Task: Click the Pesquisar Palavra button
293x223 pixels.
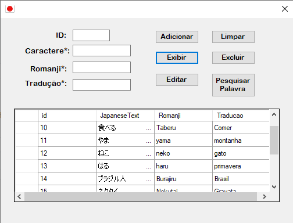Action: coord(233,85)
